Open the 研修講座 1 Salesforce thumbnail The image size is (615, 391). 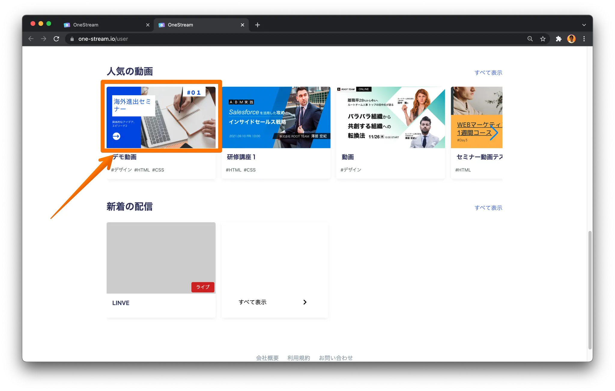pos(276,117)
